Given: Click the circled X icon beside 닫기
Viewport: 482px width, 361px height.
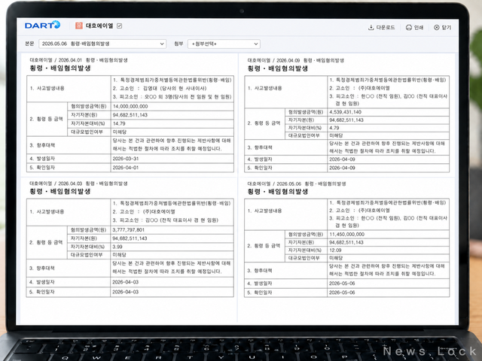Looking at the screenshot, I should click(x=437, y=28).
